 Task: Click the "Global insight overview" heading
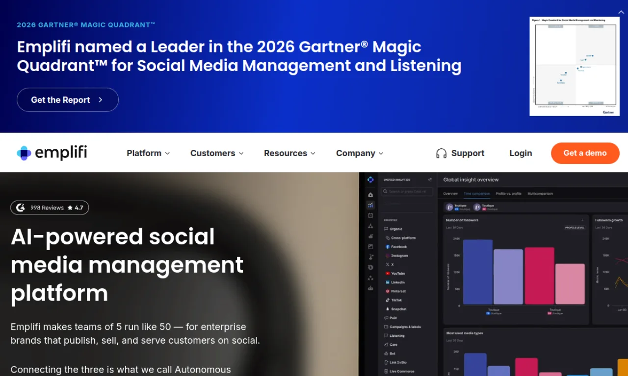(x=471, y=180)
